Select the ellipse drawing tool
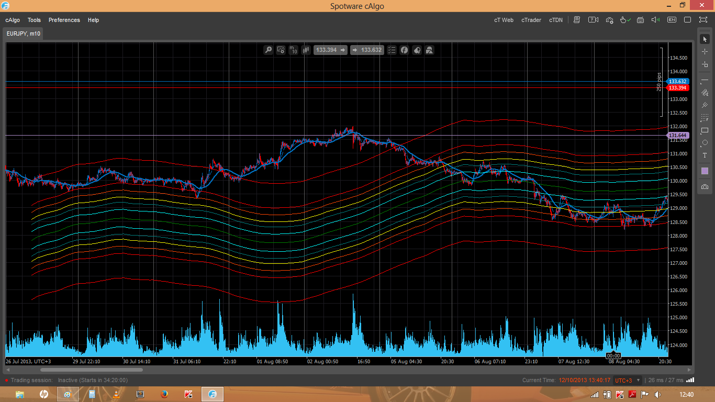 (x=705, y=143)
